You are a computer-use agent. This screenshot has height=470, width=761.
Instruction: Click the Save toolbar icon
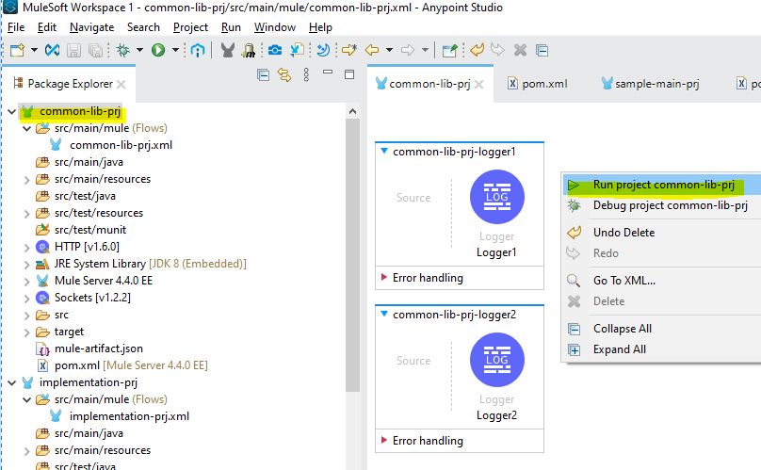74,50
